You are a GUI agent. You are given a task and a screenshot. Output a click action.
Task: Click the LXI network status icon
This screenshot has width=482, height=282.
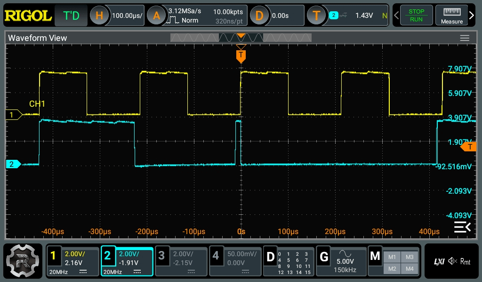pyautogui.click(x=438, y=261)
